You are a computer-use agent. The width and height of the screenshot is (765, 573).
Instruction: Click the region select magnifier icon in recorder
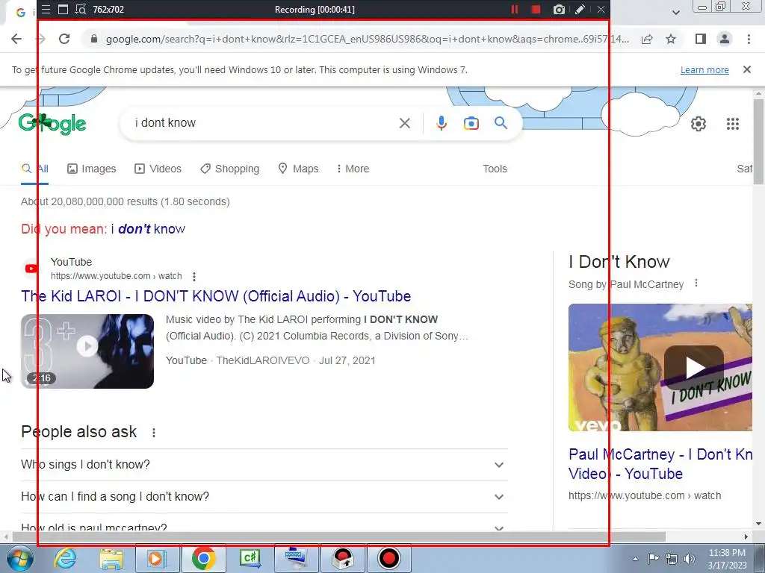tap(81, 9)
